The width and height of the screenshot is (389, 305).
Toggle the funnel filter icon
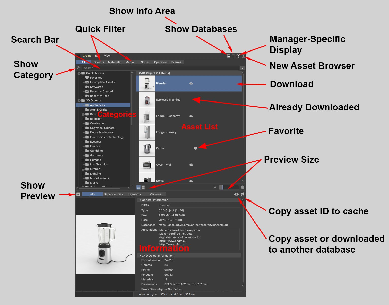233,56
